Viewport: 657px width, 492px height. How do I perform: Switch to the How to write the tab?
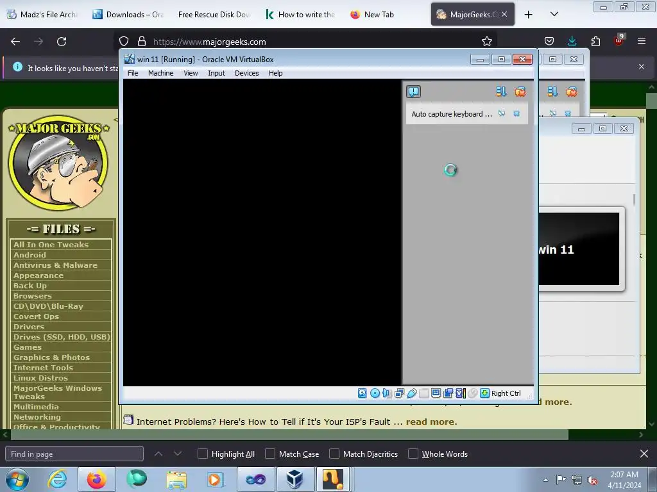(300, 14)
